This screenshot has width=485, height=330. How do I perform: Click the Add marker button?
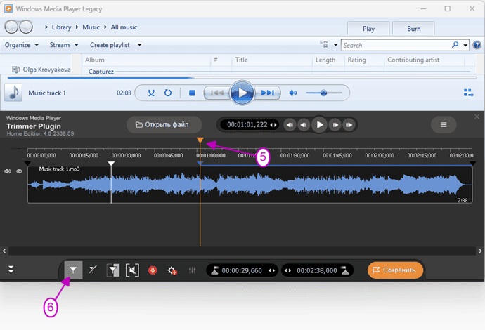click(x=73, y=270)
